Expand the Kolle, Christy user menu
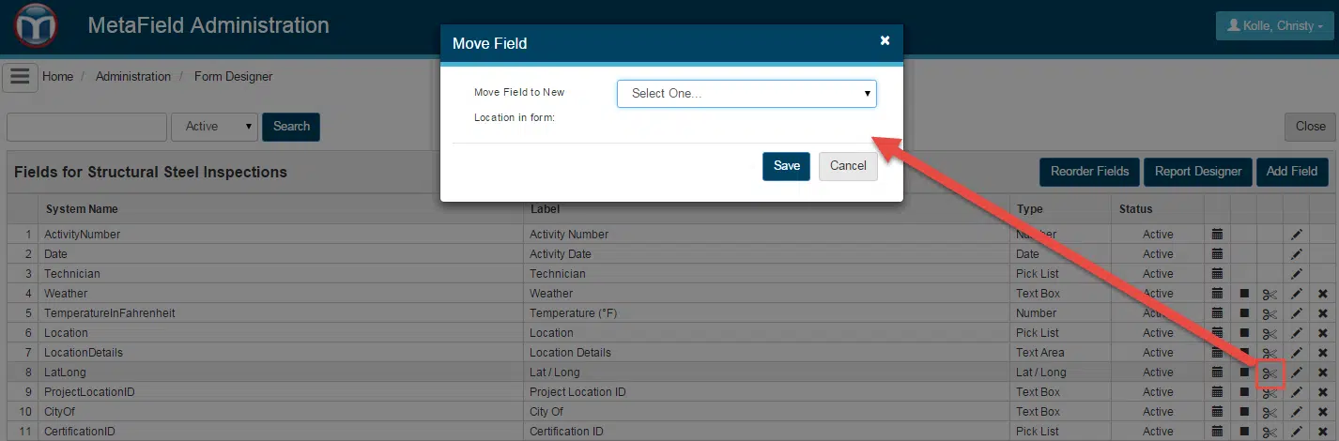This screenshot has width=1339, height=441. click(x=1273, y=26)
